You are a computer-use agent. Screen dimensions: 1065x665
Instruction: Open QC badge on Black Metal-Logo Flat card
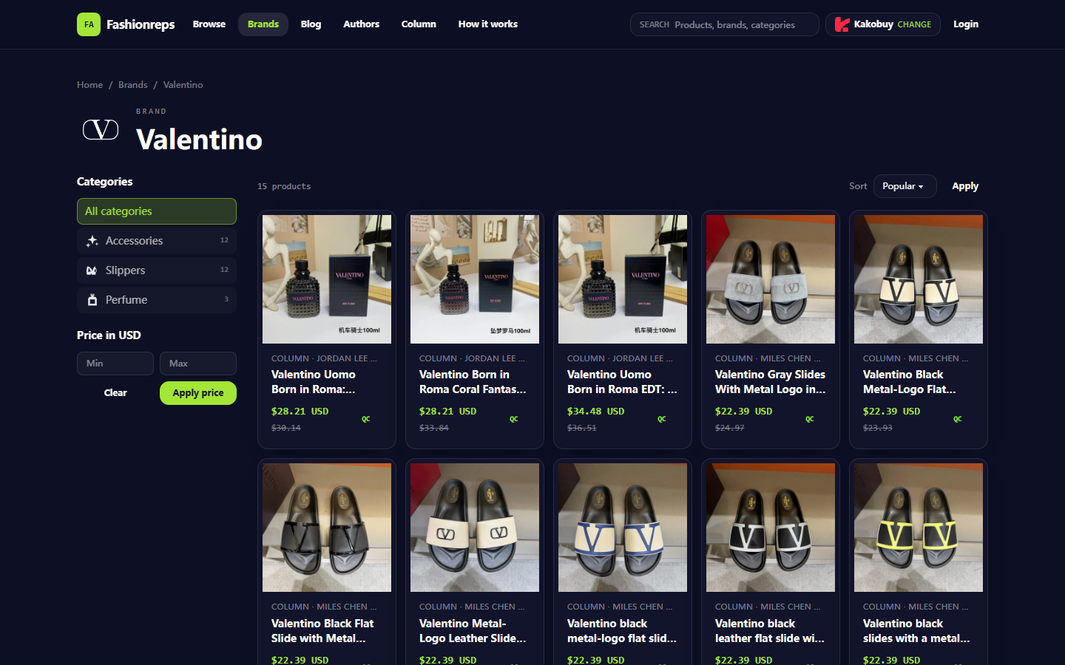(x=958, y=419)
